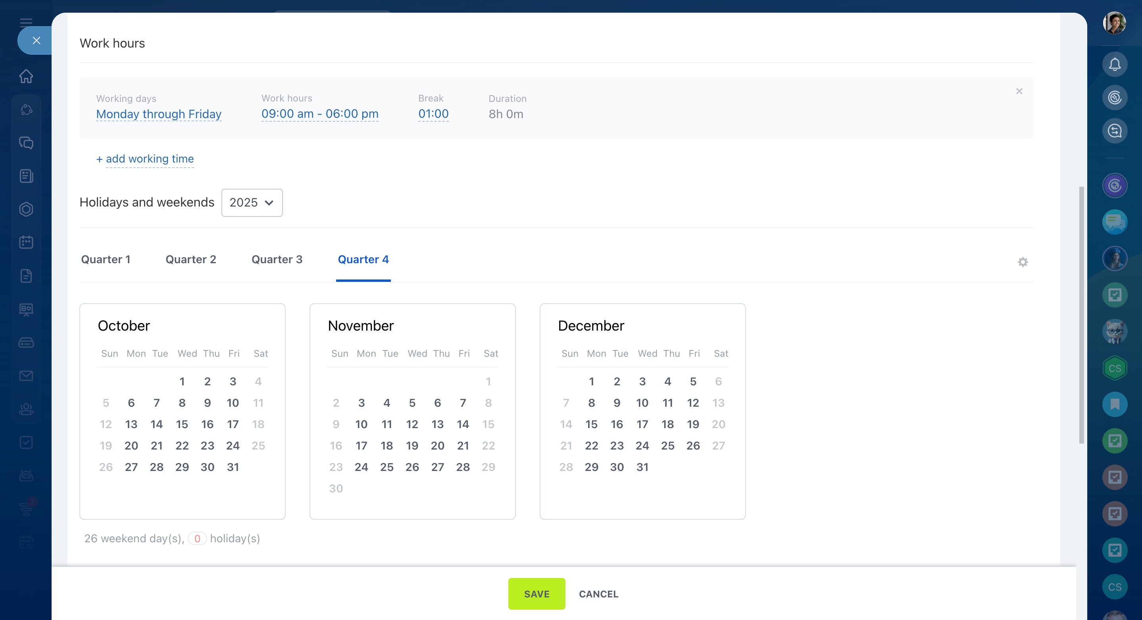Switch to the Quarter 1 tab

pos(106,260)
